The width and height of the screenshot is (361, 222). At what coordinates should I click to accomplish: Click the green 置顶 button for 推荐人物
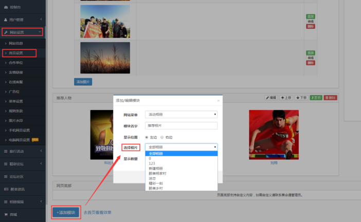(x=316, y=98)
